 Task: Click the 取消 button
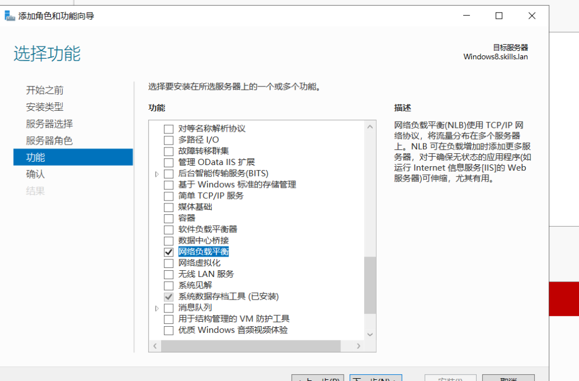tap(509, 379)
